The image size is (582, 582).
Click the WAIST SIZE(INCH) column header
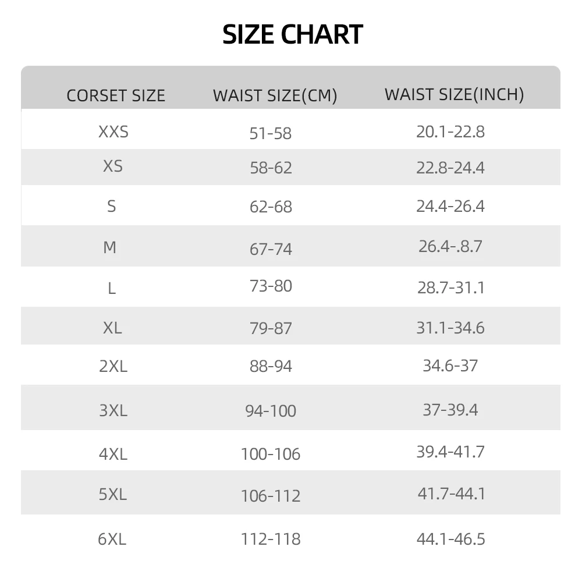[454, 94]
